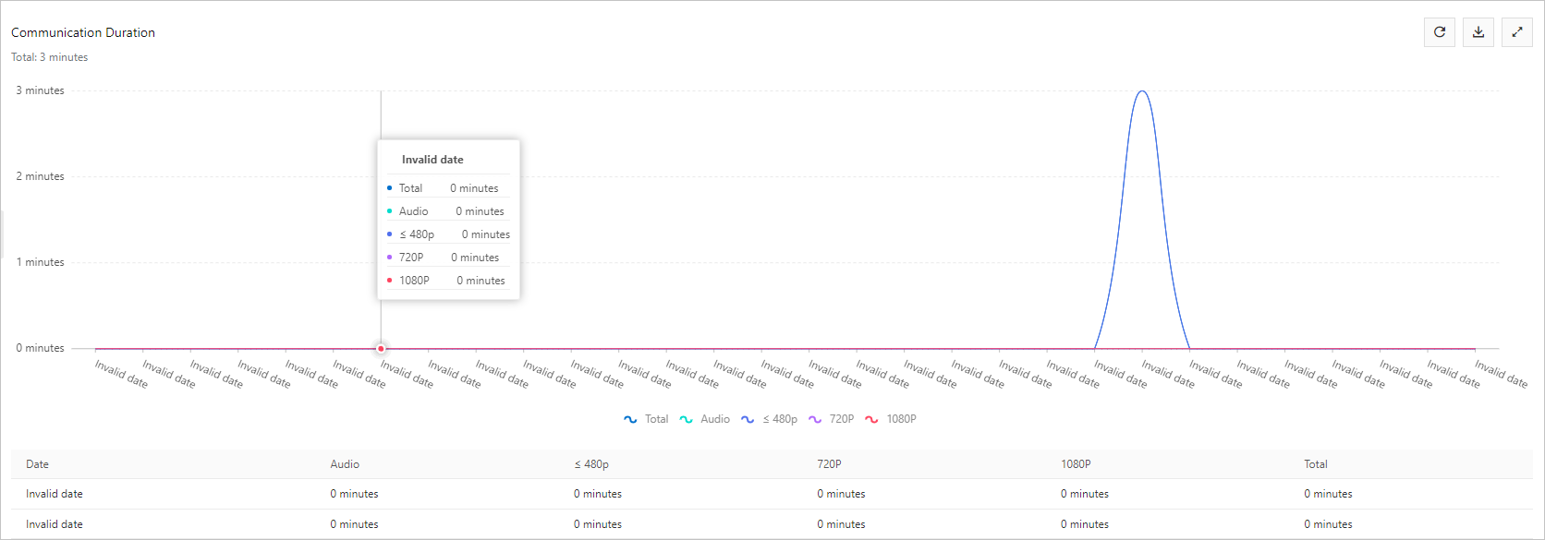
Task: Click the Date column header
Action: pyautogui.click(x=37, y=464)
